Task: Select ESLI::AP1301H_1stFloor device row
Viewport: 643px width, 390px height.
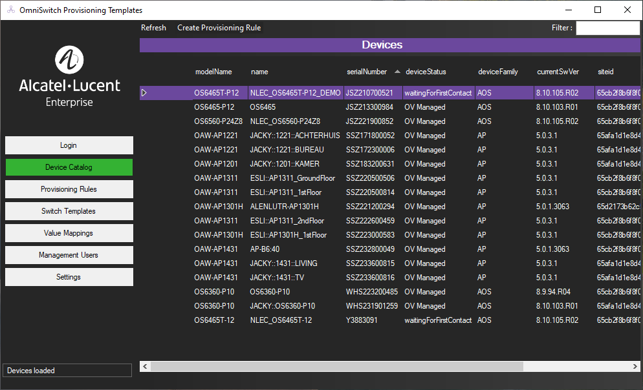Action: pyautogui.click(x=389, y=235)
